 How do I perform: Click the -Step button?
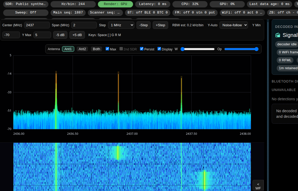tap(143, 25)
